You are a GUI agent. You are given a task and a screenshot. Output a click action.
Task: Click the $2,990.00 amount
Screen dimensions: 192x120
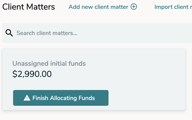point(32,74)
